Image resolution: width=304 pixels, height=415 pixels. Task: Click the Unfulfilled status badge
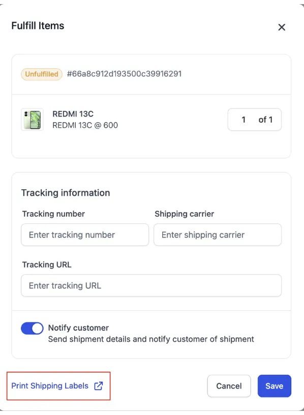click(x=42, y=74)
